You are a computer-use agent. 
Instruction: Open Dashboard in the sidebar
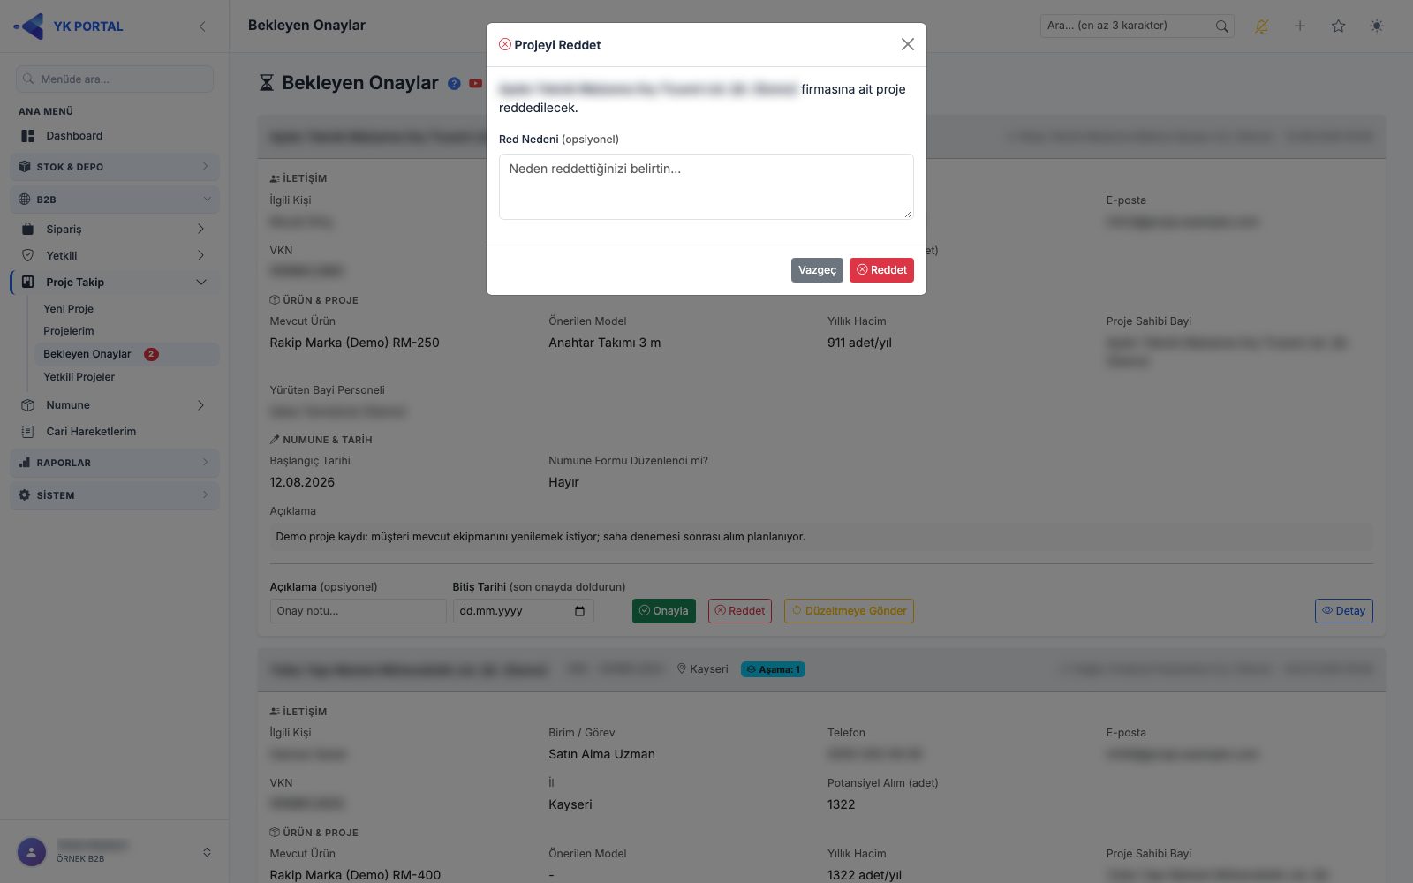115,136
